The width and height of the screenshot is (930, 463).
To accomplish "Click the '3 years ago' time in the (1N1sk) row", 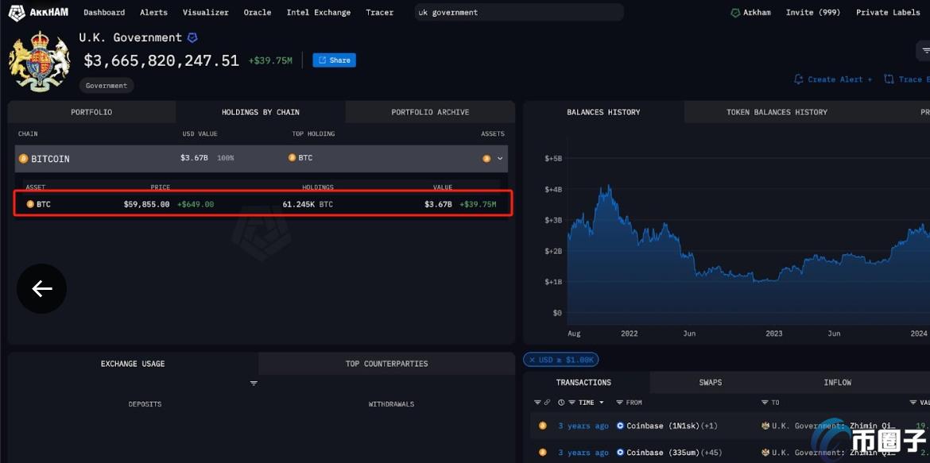I will [583, 426].
